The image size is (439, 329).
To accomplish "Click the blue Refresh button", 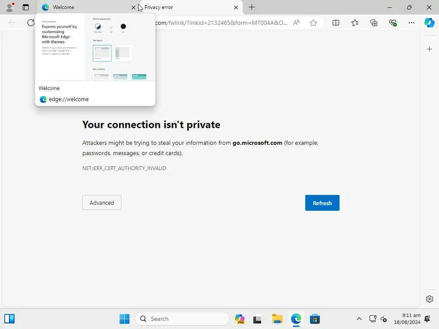I will click(x=322, y=203).
